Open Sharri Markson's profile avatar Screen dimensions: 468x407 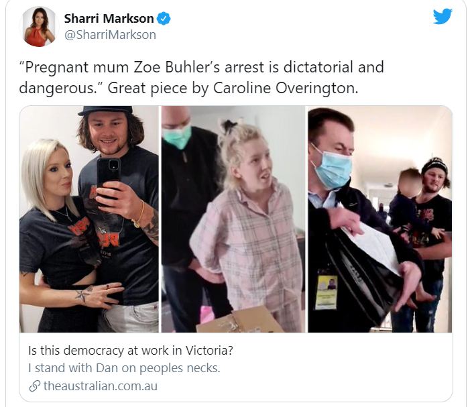(x=39, y=26)
